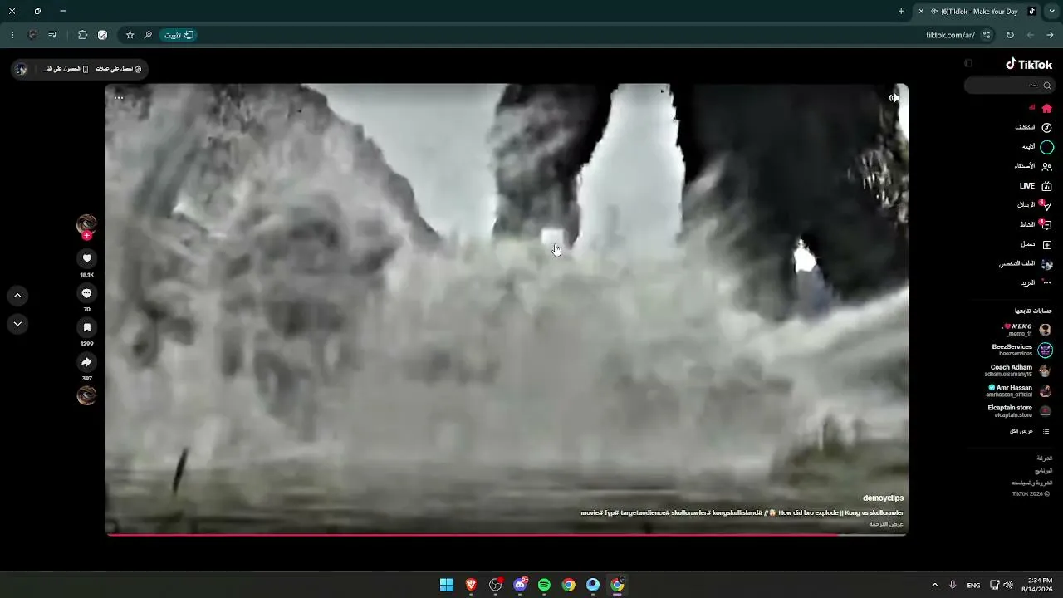Open the Get app option with phone icon

pos(66,69)
